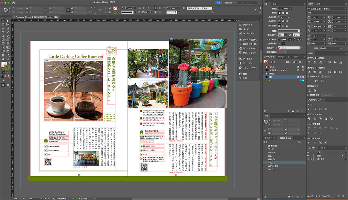Select the [紙色] paper swatch
The height and width of the screenshot is (200, 348).
click(x=284, y=74)
